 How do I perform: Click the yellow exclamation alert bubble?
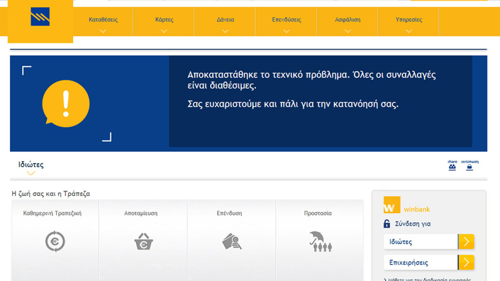tap(66, 104)
